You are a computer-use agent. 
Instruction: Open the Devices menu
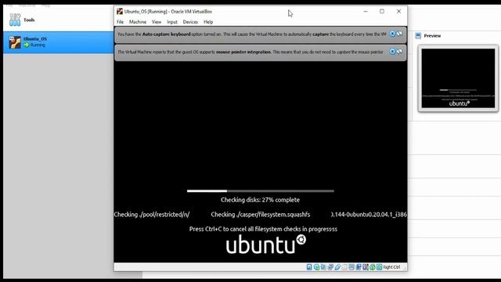(190, 22)
